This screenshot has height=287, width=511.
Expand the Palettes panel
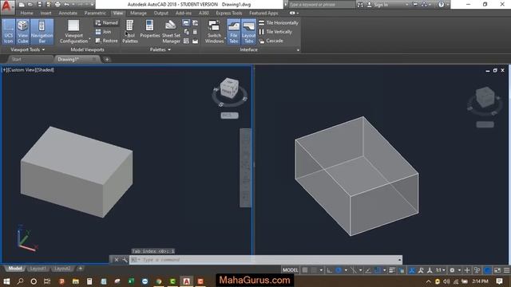pyautogui.click(x=160, y=49)
